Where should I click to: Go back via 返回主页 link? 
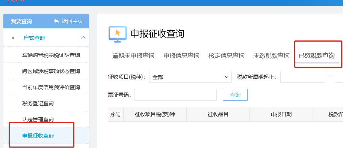(x=72, y=21)
